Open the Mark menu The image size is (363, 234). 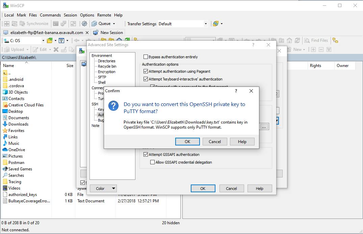tap(21, 15)
